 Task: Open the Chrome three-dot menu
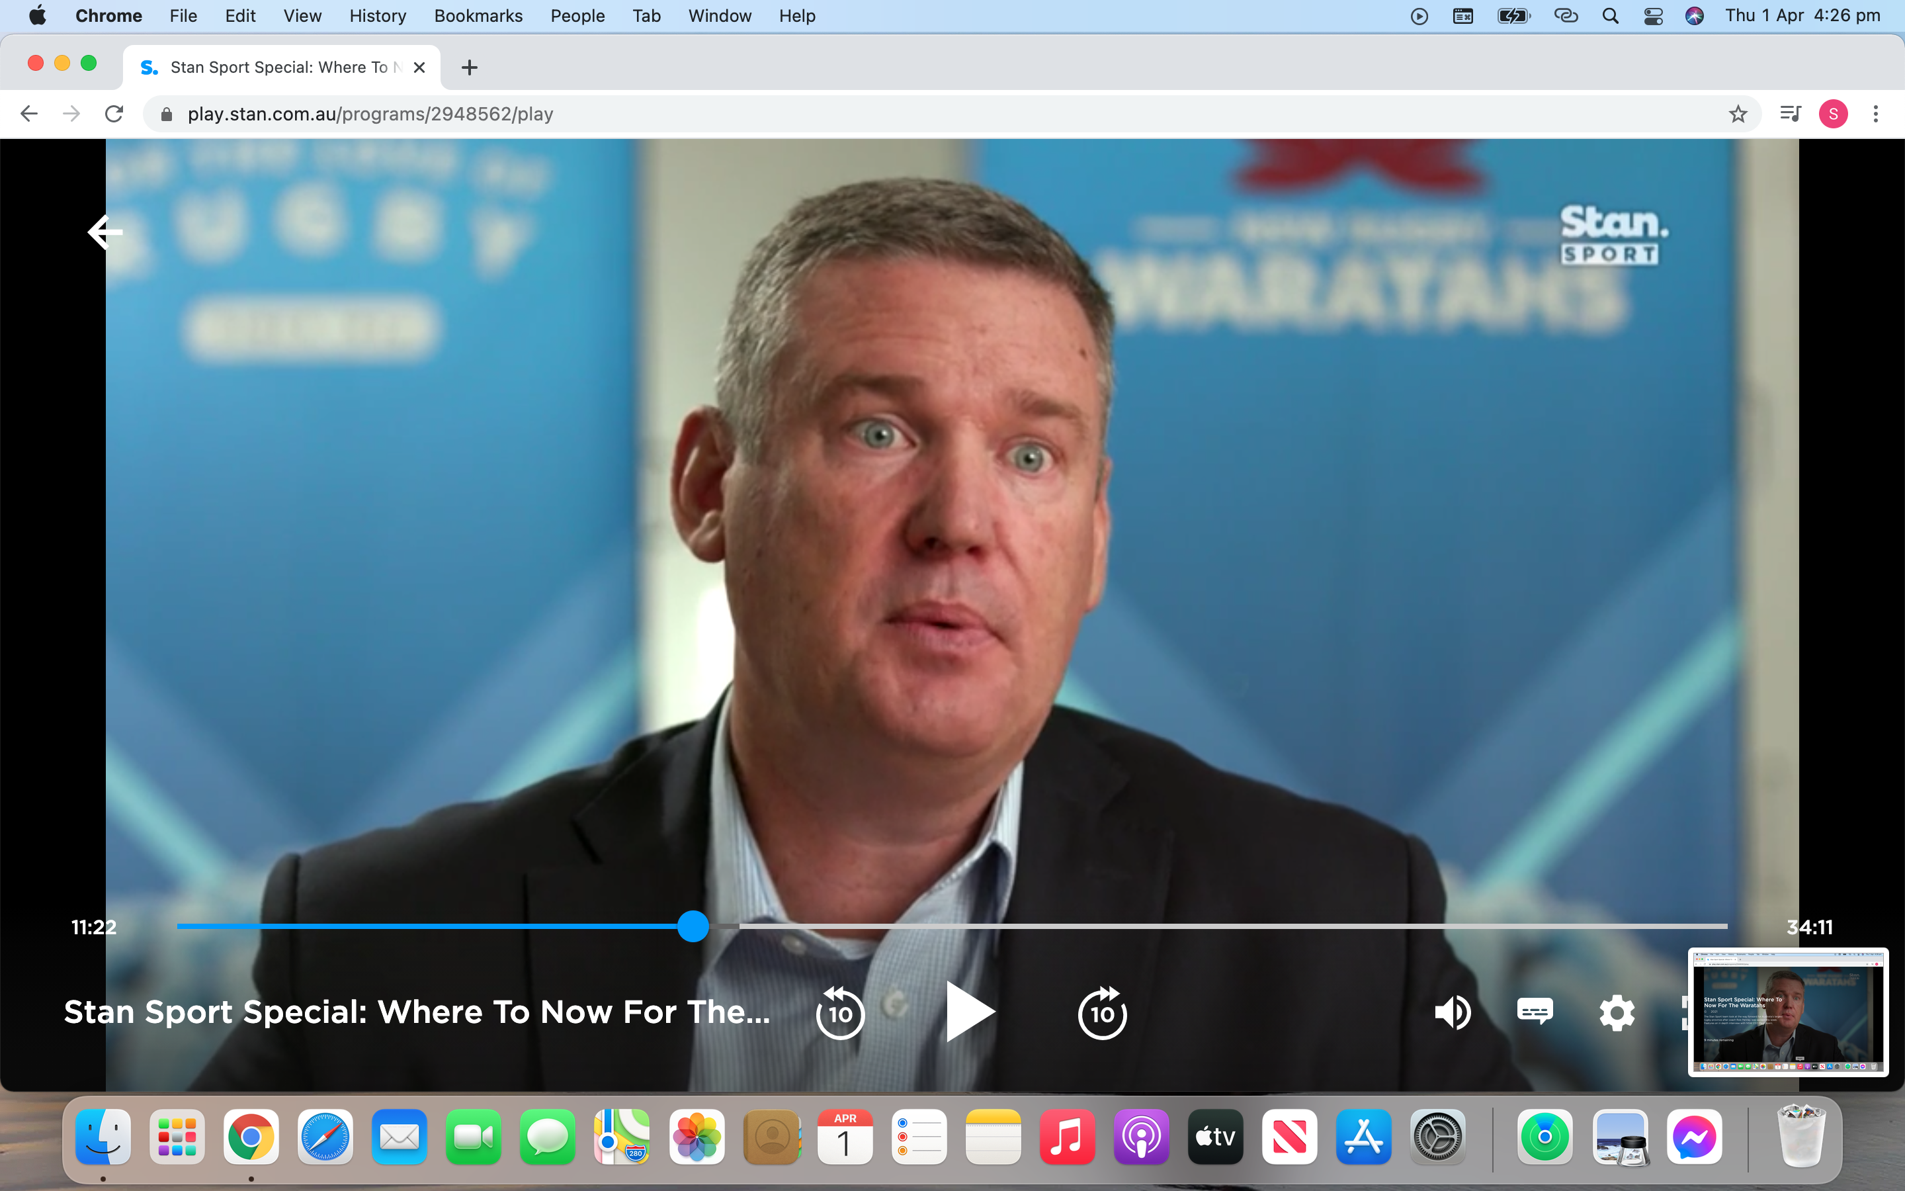[x=1875, y=114]
